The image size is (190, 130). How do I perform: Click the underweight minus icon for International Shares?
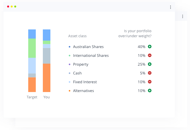150,55
